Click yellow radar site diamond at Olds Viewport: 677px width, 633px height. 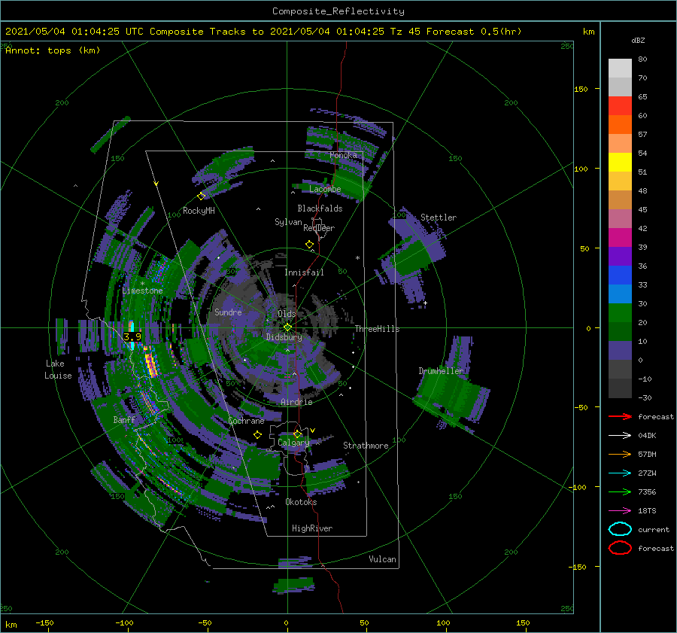(x=287, y=327)
